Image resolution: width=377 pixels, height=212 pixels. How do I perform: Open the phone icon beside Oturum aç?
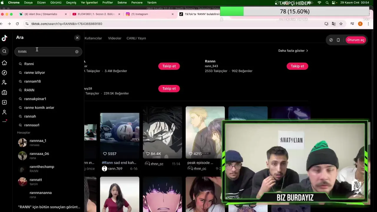pyautogui.click(x=338, y=40)
